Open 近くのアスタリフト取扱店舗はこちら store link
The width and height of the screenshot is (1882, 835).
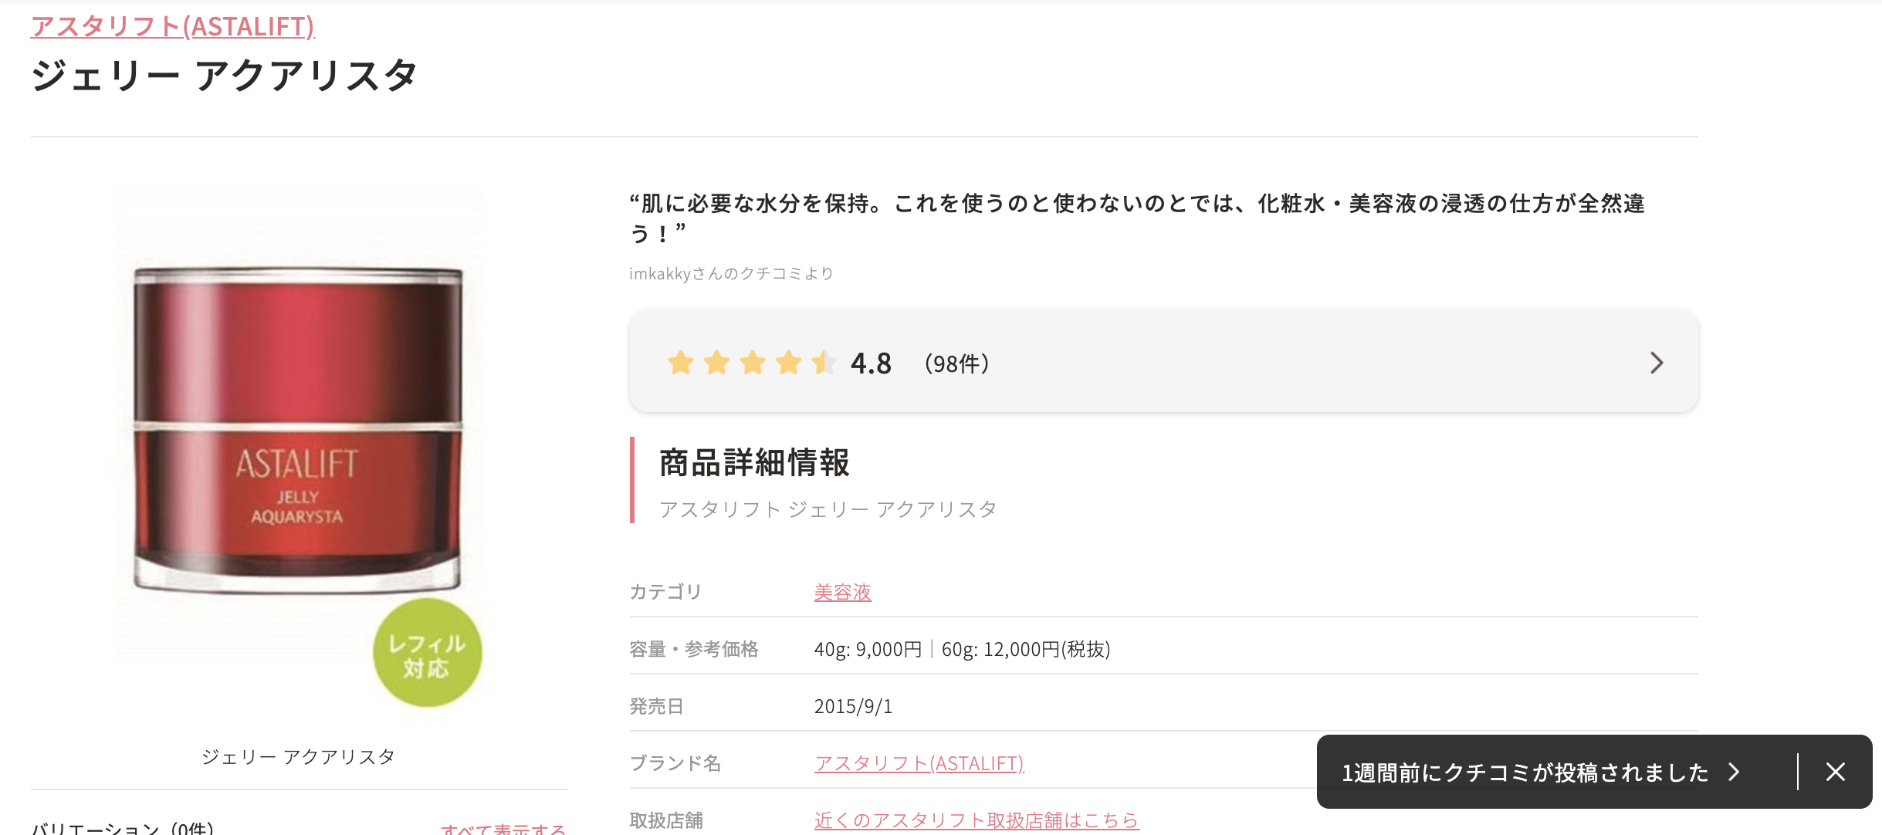coord(976,820)
